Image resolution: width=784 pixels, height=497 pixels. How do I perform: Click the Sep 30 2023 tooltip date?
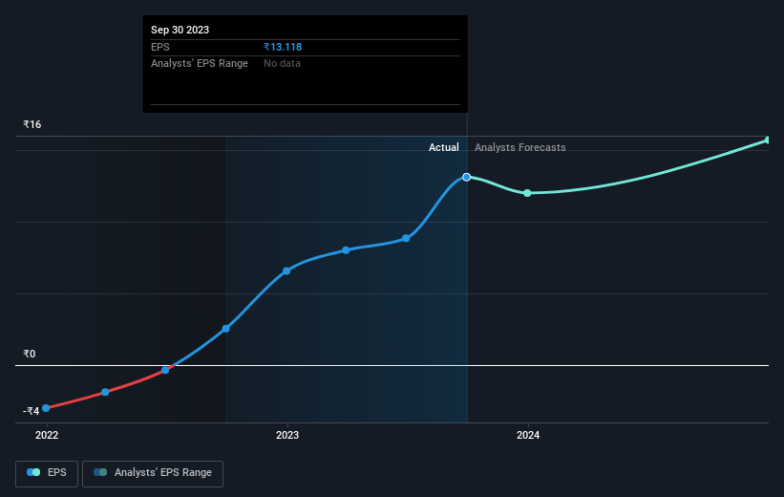(x=180, y=30)
